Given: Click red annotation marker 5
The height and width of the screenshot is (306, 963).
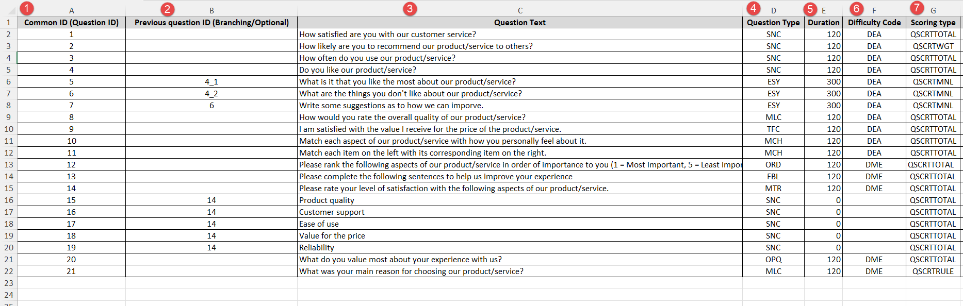Looking at the screenshot, I should pyautogui.click(x=810, y=9).
